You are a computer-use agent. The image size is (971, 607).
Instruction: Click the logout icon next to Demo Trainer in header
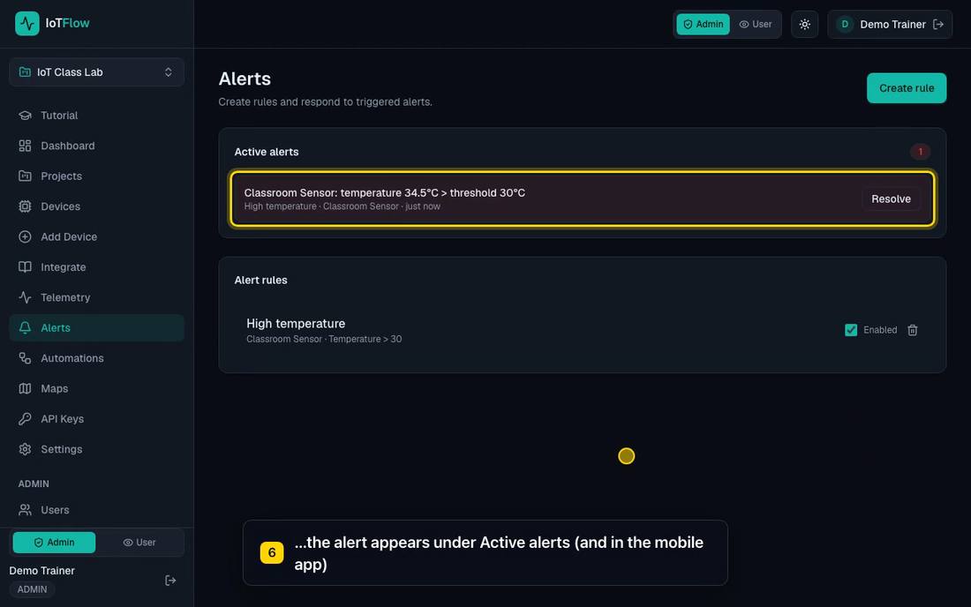point(938,25)
